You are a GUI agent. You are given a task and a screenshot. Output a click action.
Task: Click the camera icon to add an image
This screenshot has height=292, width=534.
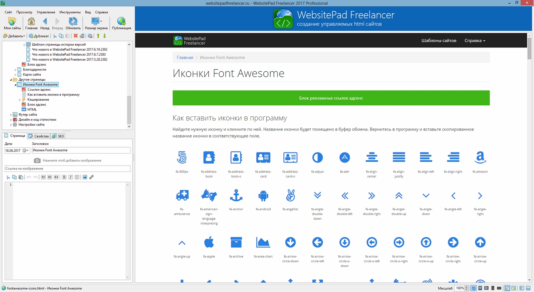pos(37,161)
